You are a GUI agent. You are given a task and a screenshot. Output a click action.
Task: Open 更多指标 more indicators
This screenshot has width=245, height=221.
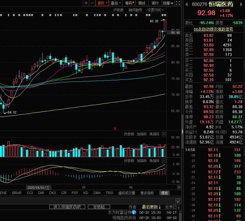click(x=147, y=193)
